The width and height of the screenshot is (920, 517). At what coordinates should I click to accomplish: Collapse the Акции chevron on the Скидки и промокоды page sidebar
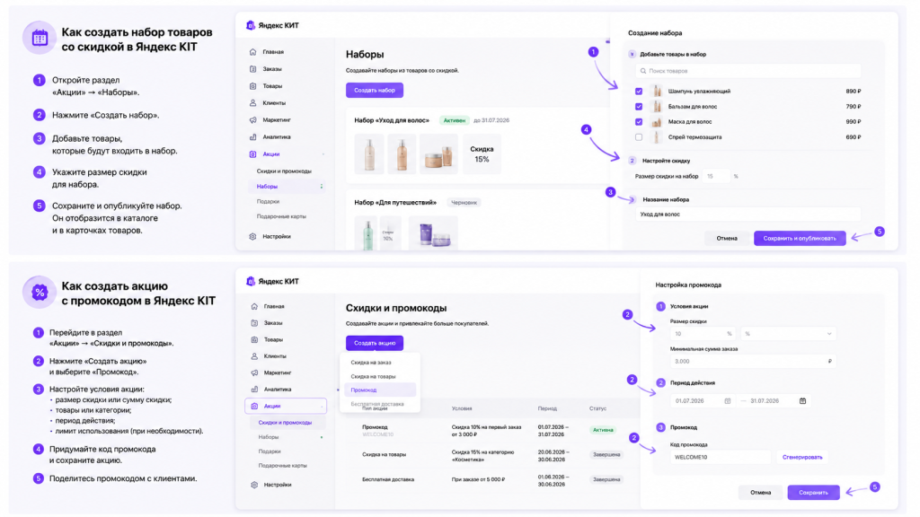(x=322, y=407)
